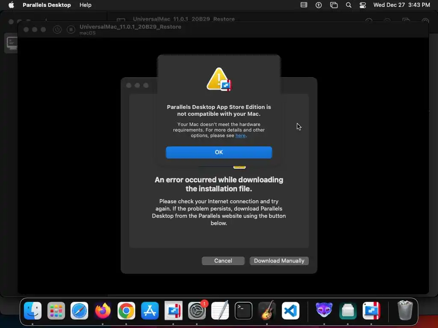Click the UniversalMac_11.0.1_20B29_Restore window title
The width and height of the screenshot is (438, 328).
click(130, 27)
